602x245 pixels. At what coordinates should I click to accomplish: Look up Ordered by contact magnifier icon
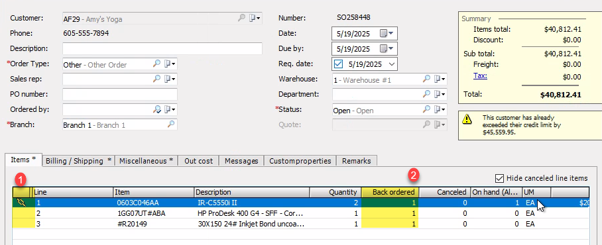(156, 110)
